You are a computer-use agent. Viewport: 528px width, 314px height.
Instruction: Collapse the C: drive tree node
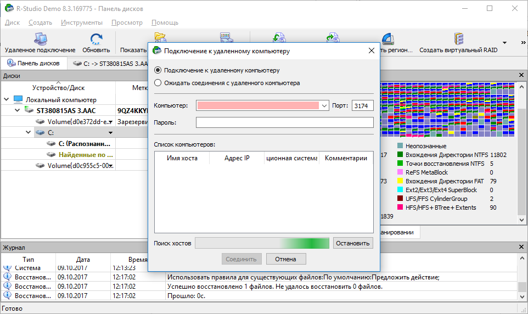[29, 132]
